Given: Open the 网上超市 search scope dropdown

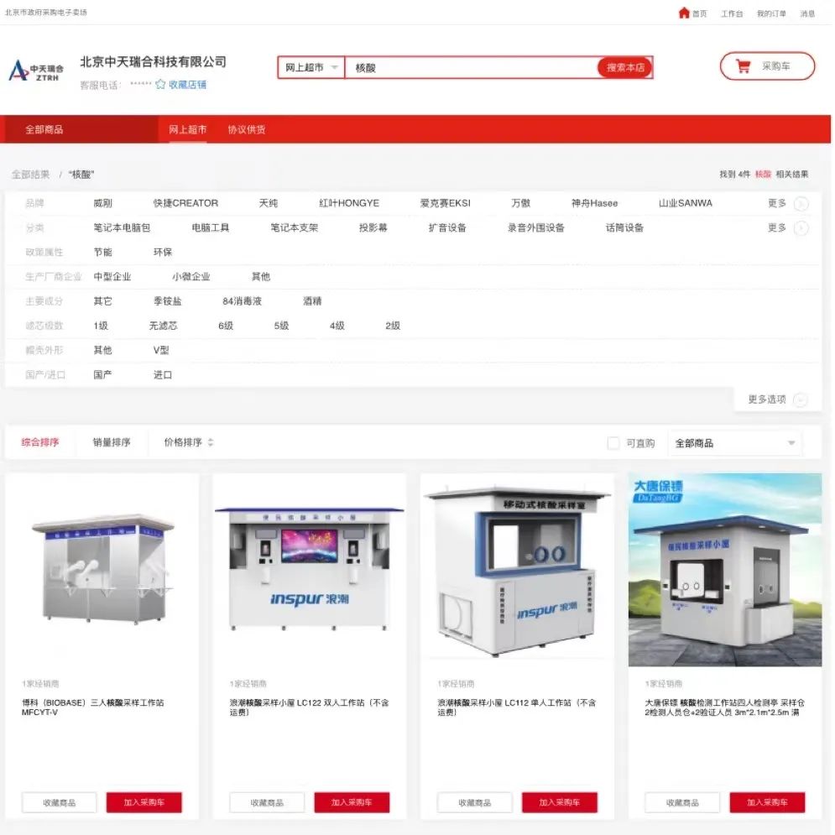Looking at the screenshot, I should 311,67.
